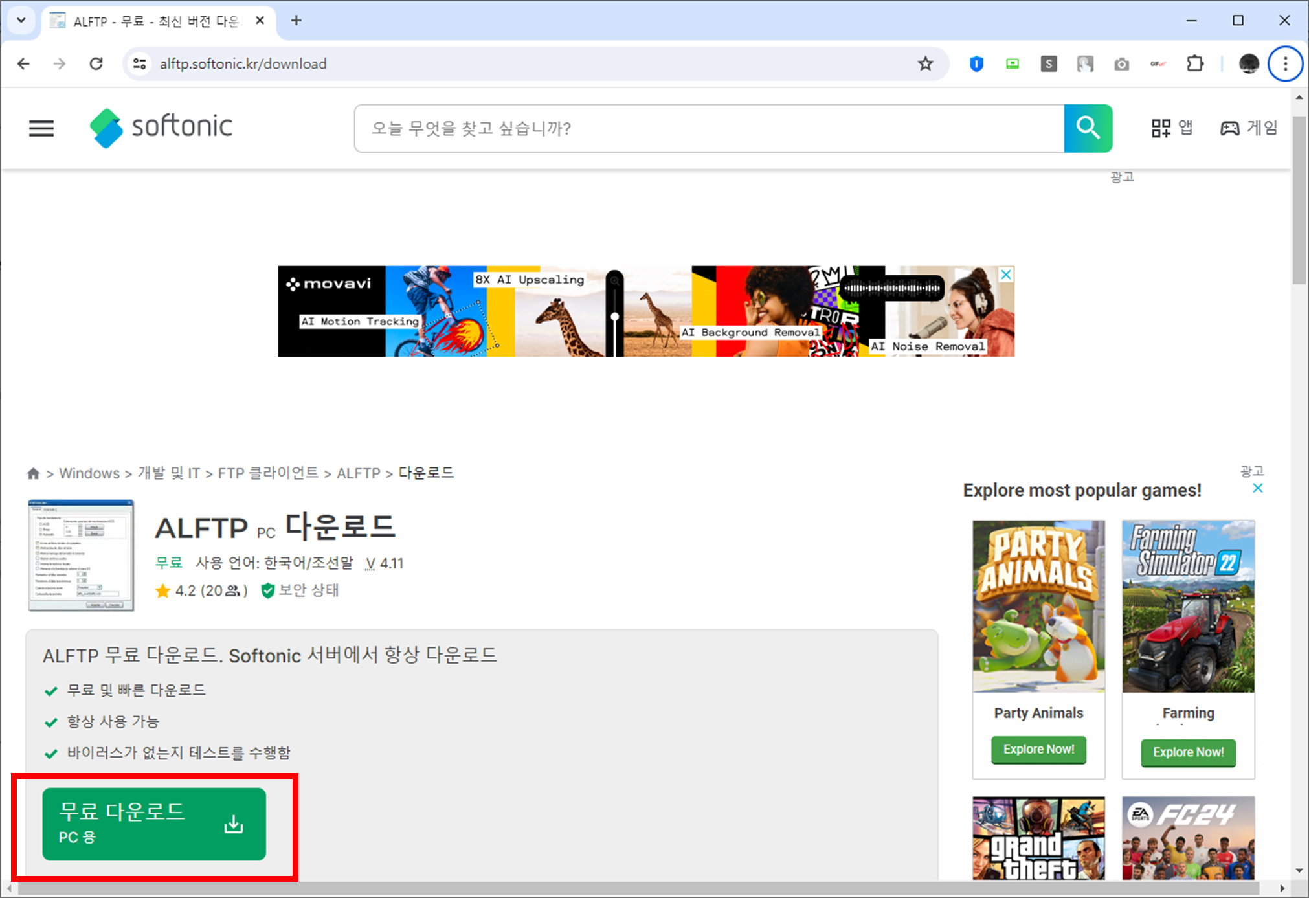Open the GIF extension in the toolbar
The image size is (1309, 898).
(x=1158, y=63)
